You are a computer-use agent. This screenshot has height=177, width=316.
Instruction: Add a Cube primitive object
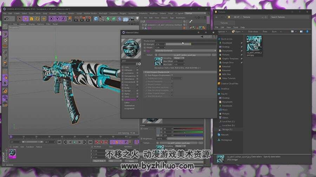(96, 19)
